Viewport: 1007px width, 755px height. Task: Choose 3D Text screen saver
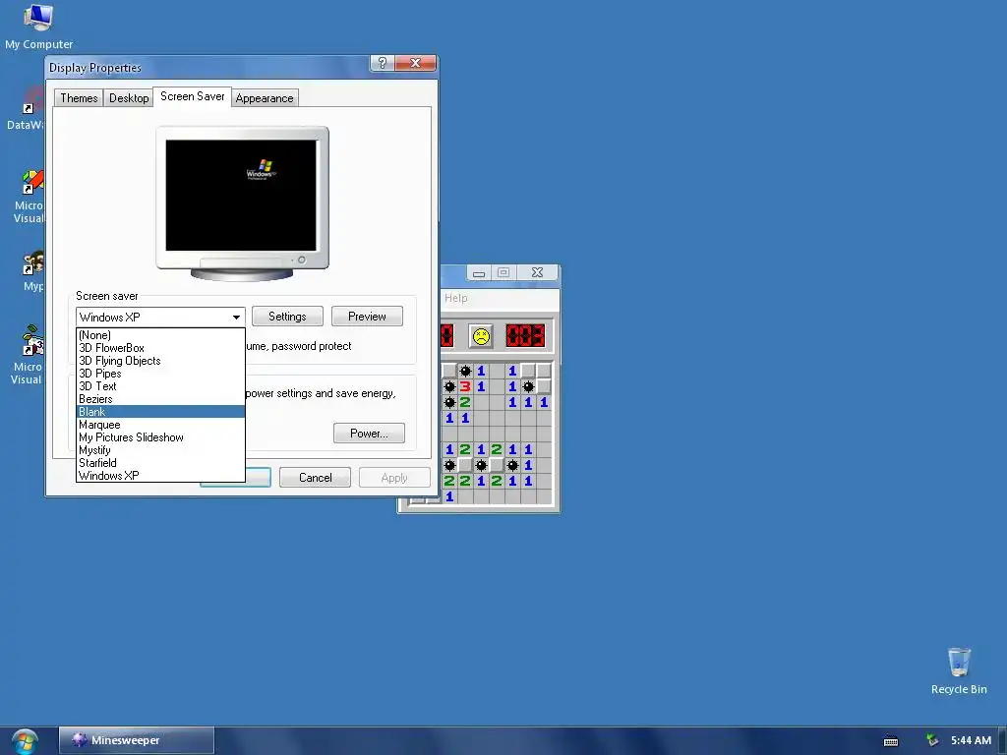point(160,386)
